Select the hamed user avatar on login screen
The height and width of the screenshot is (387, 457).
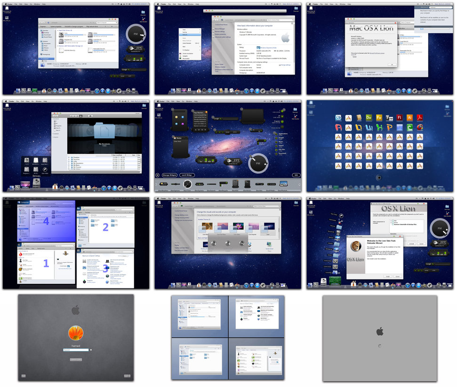[76, 333]
